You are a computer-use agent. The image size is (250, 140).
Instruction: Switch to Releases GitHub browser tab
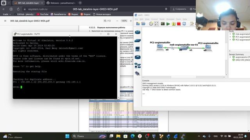point(61,3)
